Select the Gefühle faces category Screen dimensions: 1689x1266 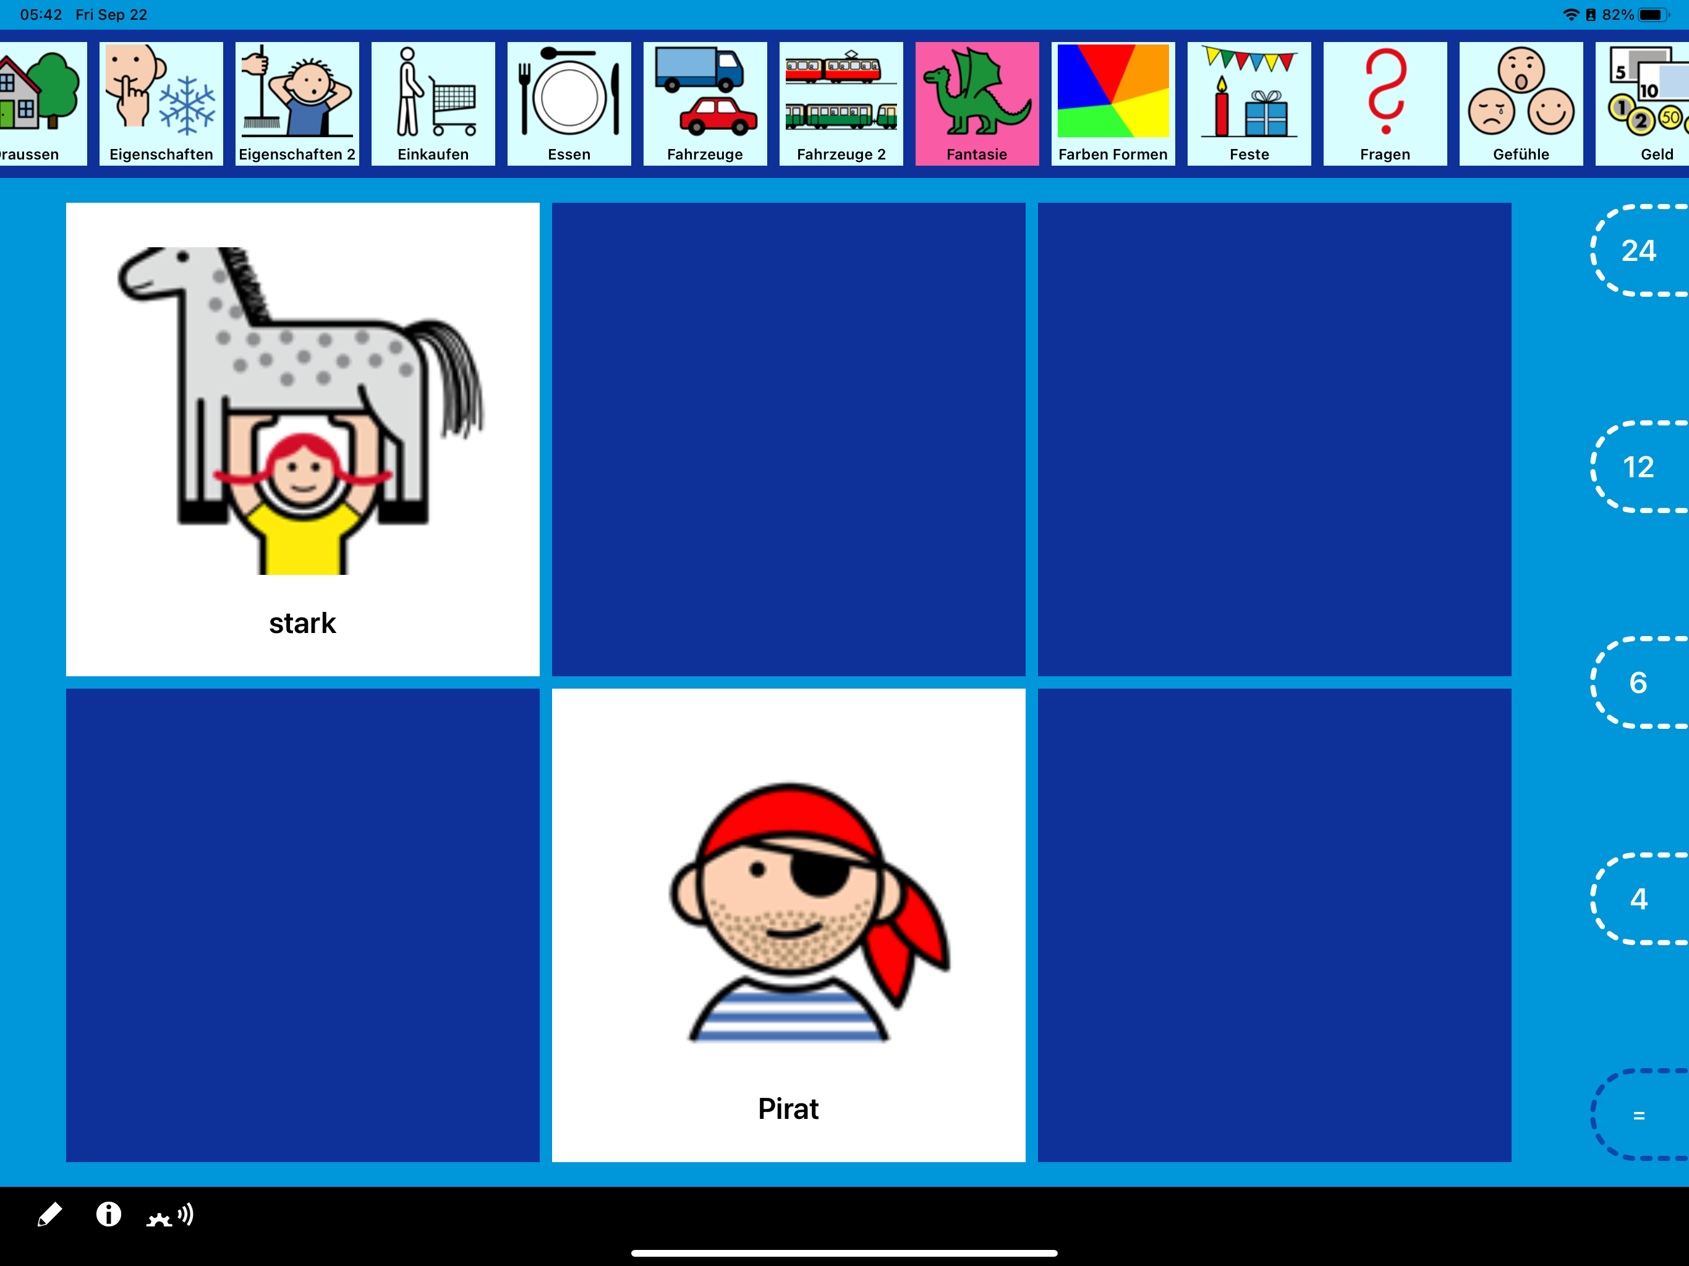coord(1520,104)
